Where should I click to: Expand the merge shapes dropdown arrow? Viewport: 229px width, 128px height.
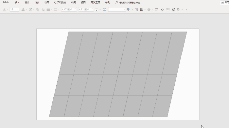[x=132, y=9]
